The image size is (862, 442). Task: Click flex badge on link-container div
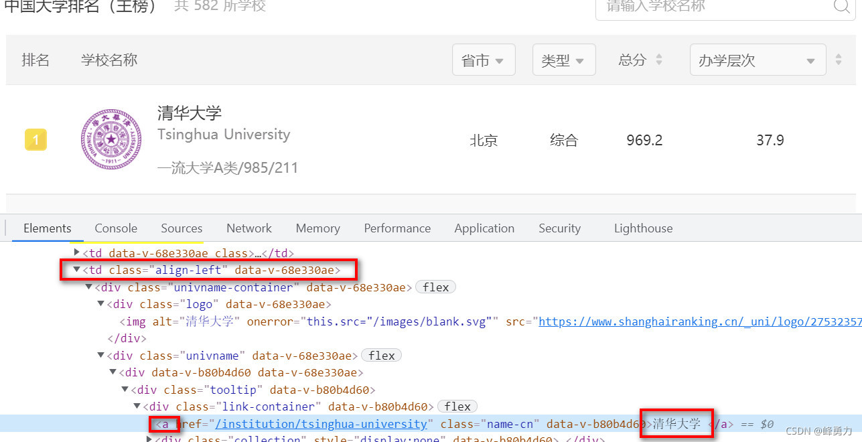(457, 407)
